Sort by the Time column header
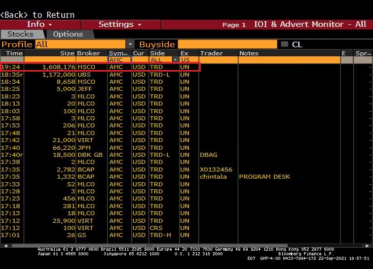Viewport: 373px width, 269px height. click(12, 53)
